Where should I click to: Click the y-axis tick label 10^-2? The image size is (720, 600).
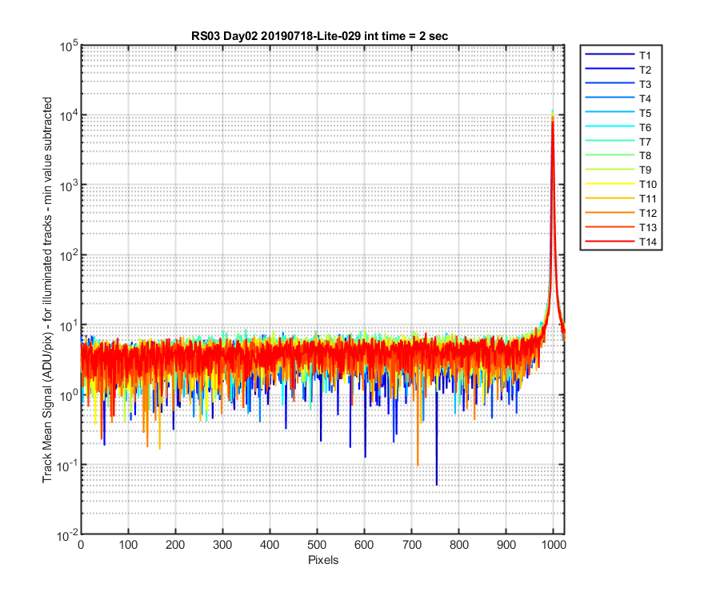point(67,536)
